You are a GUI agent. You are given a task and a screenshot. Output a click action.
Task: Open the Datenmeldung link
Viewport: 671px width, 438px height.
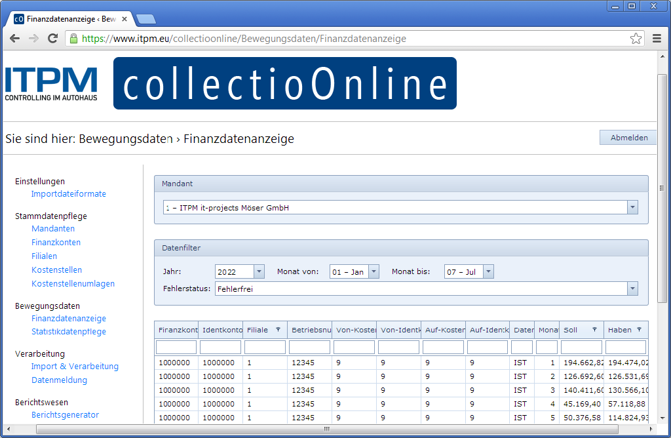(x=59, y=380)
